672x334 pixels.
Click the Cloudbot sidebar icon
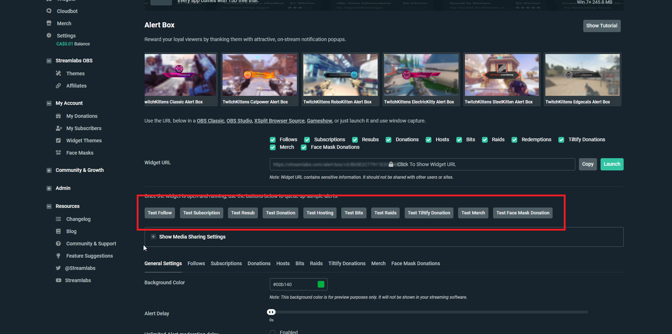click(x=49, y=11)
